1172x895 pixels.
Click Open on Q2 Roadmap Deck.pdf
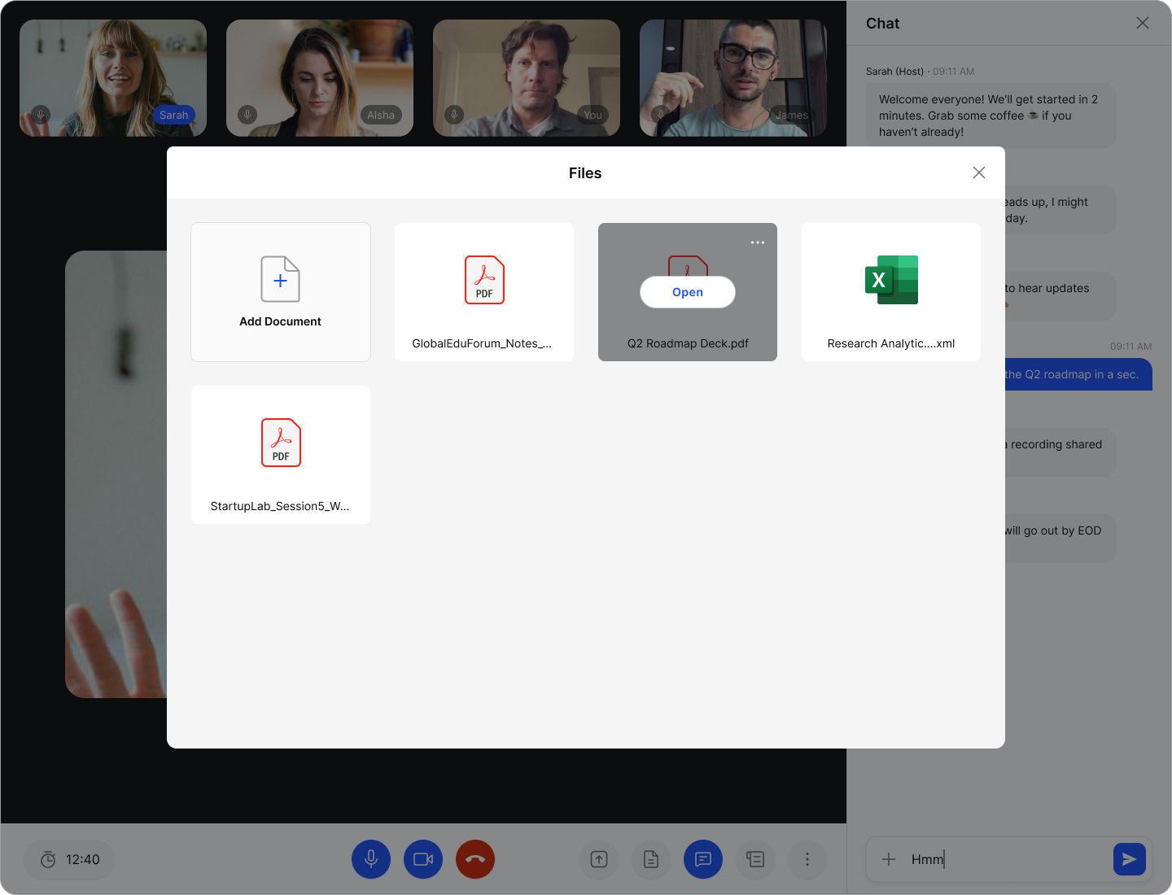(688, 292)
